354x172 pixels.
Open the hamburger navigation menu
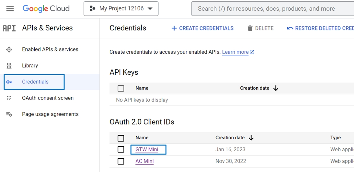(x=10, y=9)
